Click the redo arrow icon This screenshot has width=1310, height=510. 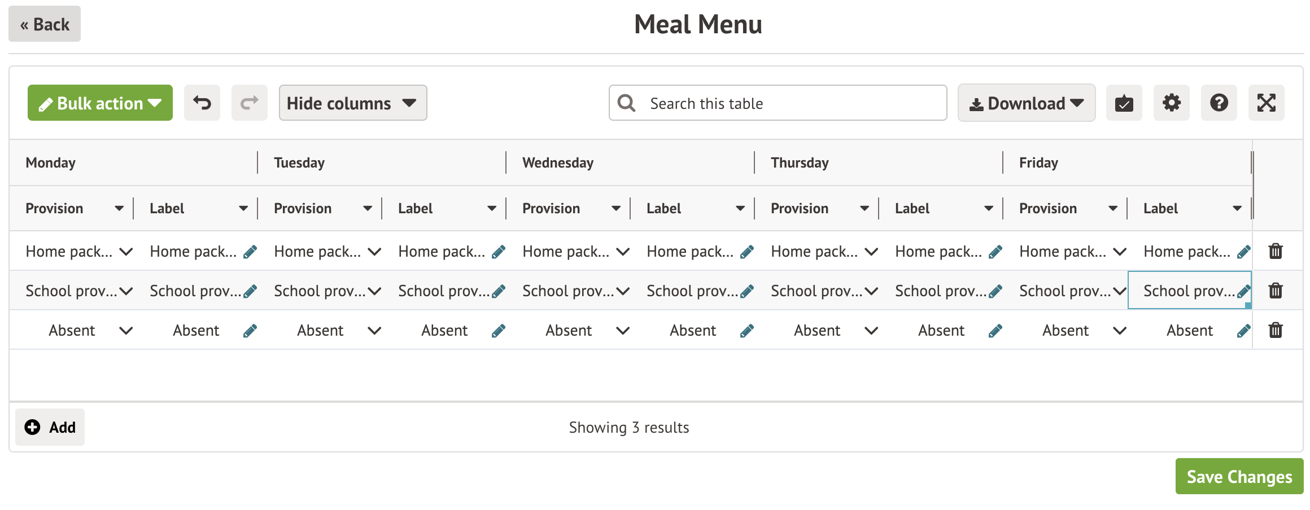click(x=250, y=103)
